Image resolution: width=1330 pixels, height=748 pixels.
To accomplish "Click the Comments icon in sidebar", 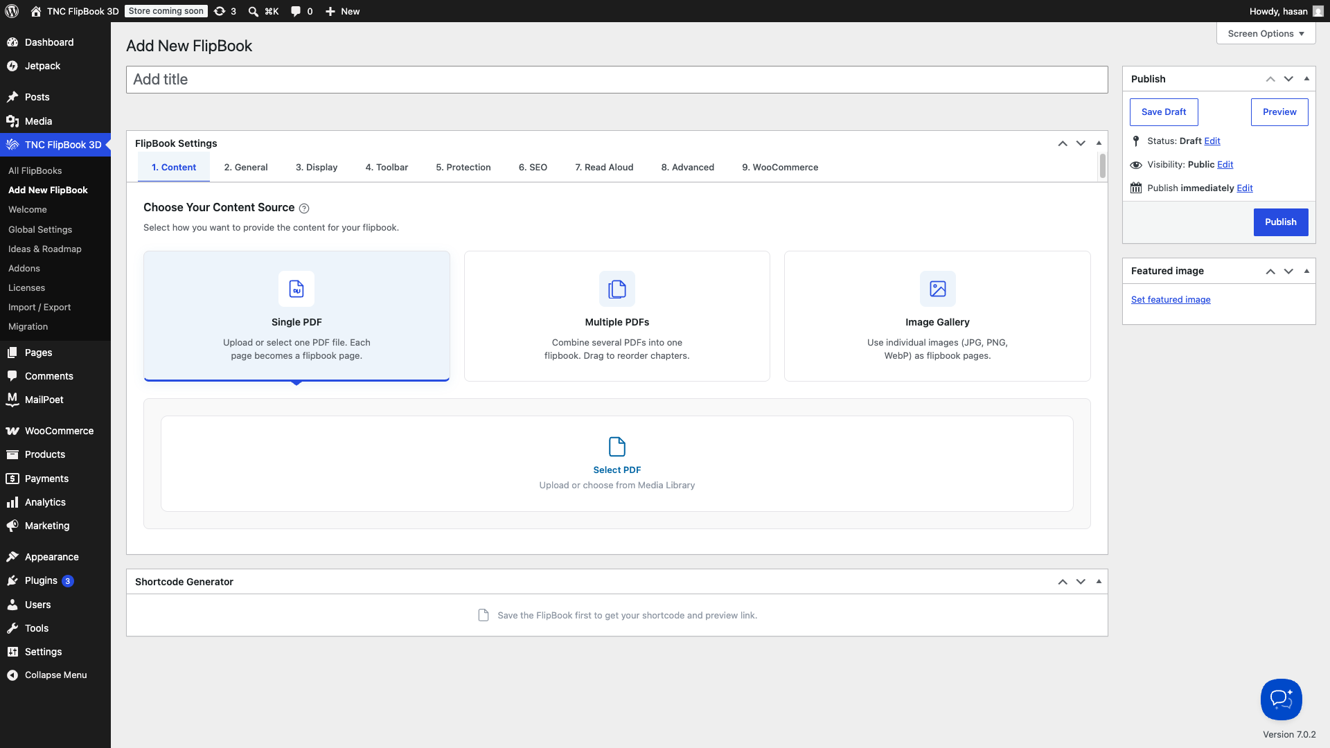I will pos(12,376).
